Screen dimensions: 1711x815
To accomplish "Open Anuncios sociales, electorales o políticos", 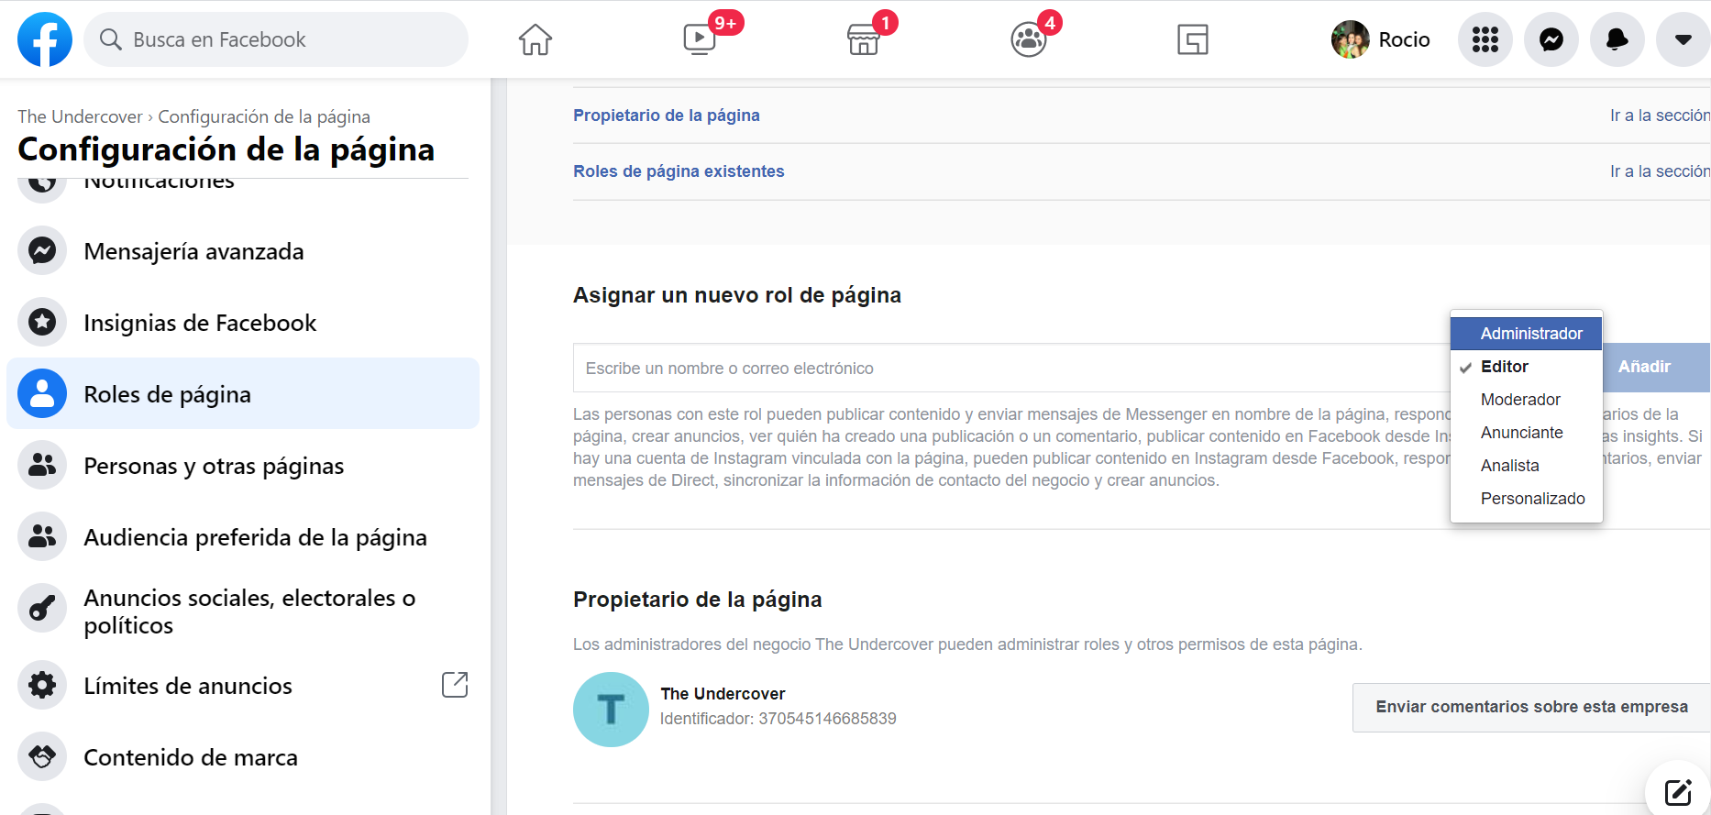I will (x=243, y=611).
